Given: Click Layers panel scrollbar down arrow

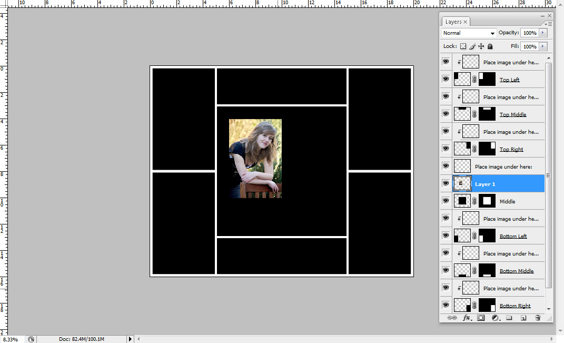Looking at the screenshot, I should point(549,309).
